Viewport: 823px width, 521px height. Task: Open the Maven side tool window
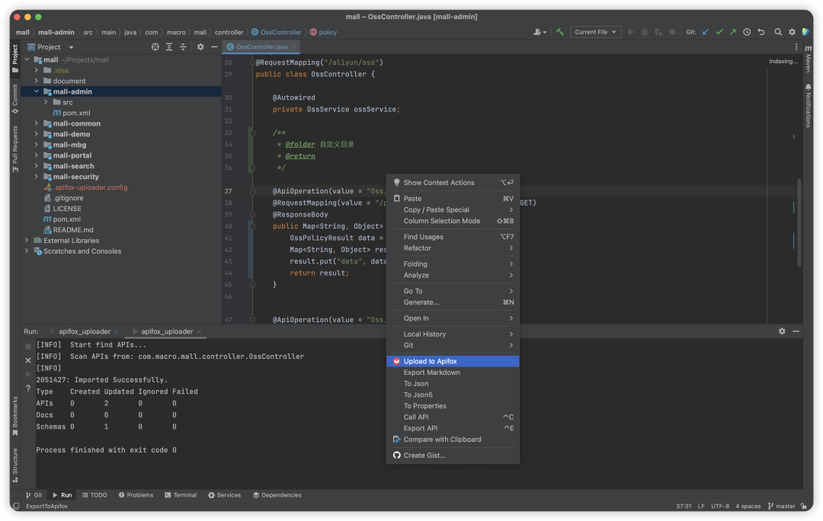[x=809, y=59]
